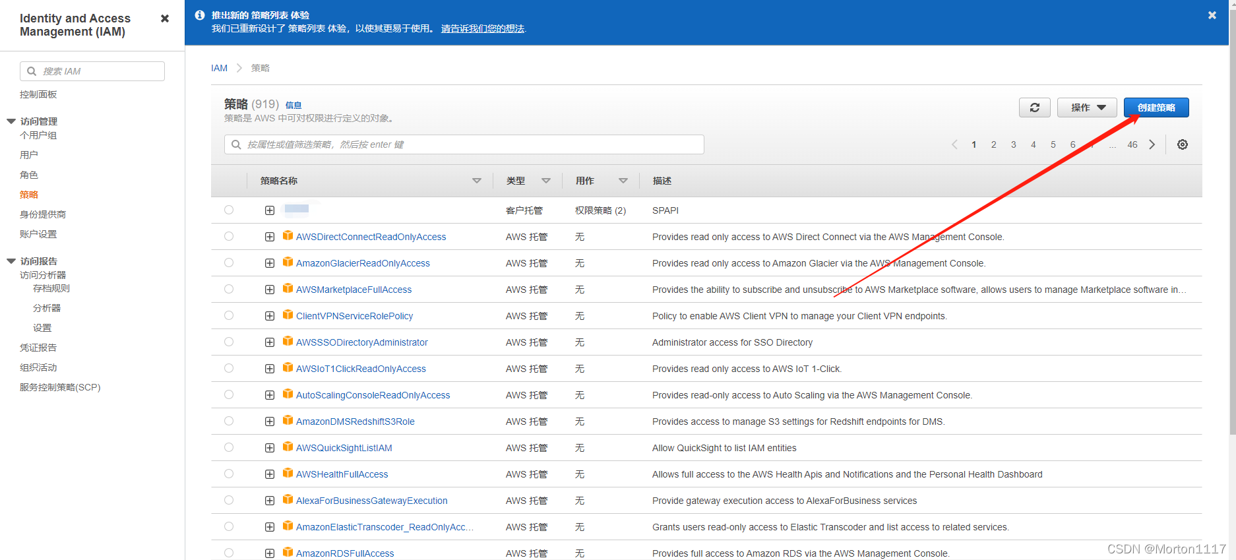This screenshot has width=1236, height=560.
Task: Open the AmazonRDSFullAccess policy link
Action: 345,553
